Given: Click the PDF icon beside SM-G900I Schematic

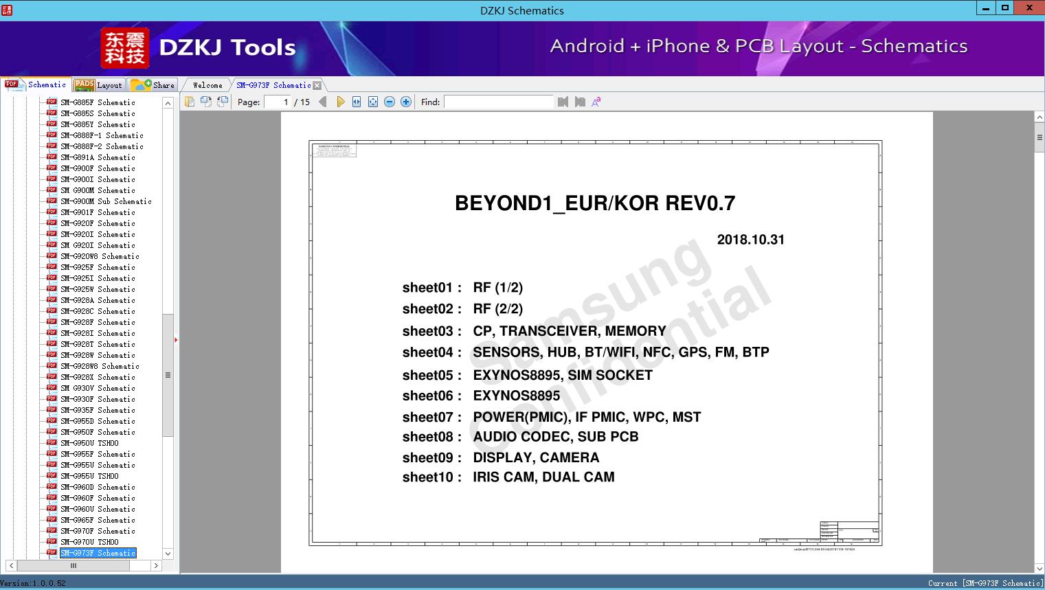Looking at the screenshot, I should pyautogui.click(x=52, y=179).
